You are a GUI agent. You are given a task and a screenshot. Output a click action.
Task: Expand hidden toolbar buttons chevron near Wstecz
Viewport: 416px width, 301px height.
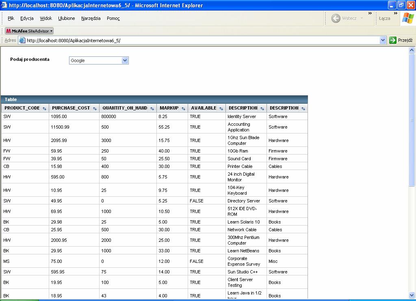point(370,13)
